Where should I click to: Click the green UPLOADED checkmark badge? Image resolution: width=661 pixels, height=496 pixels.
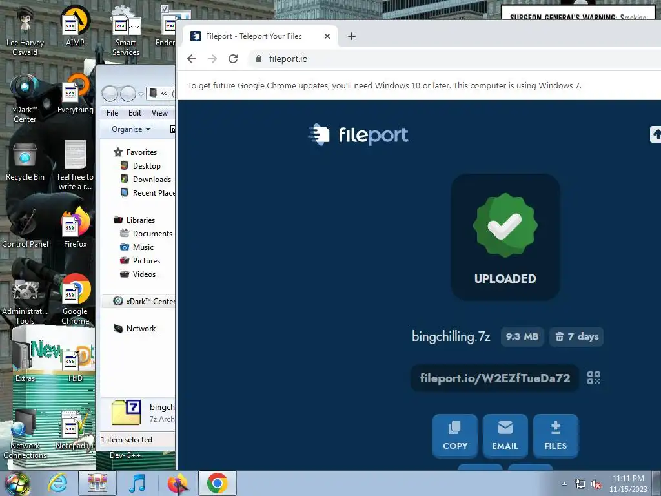coord(505,225)
